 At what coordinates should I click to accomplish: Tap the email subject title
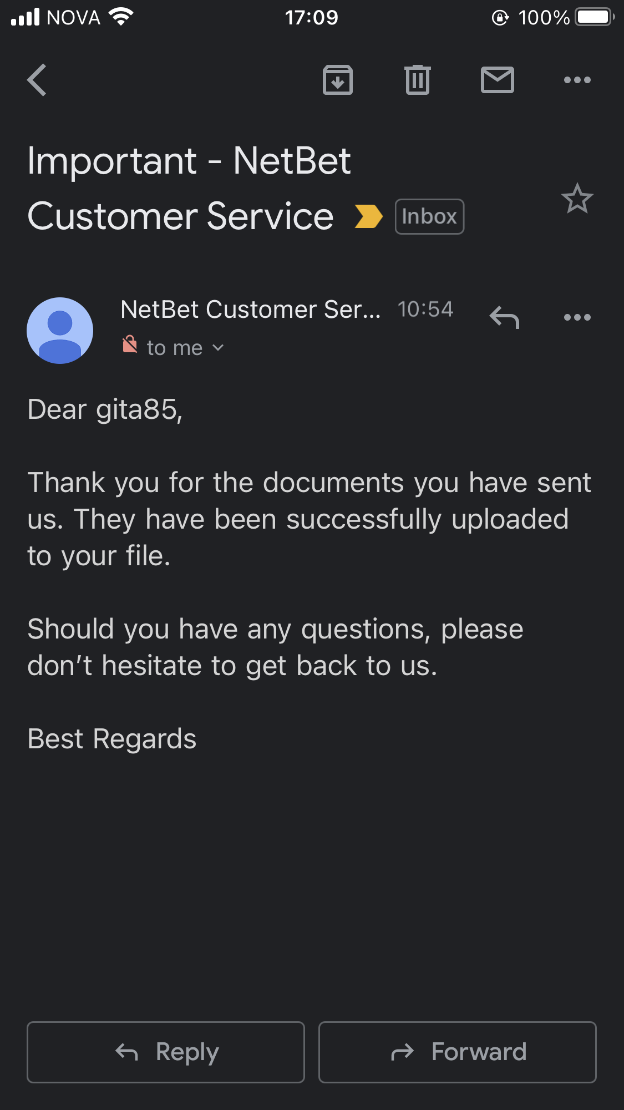point(189,187)
